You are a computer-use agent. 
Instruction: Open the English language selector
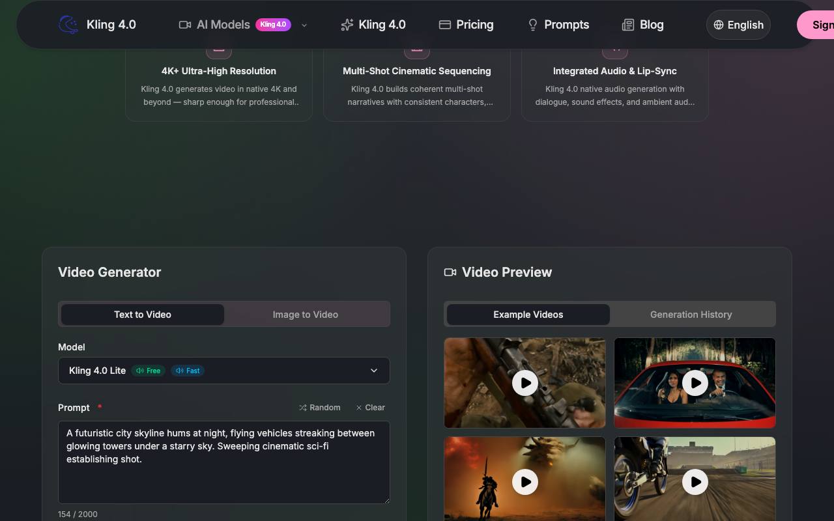point(738,25)
